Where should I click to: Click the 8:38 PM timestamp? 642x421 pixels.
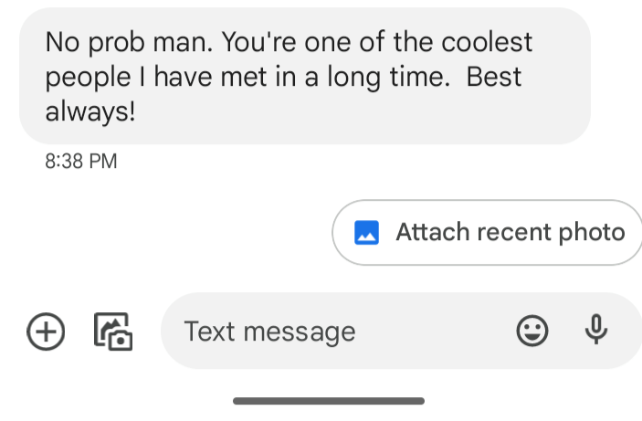click(x=80, y=163)
